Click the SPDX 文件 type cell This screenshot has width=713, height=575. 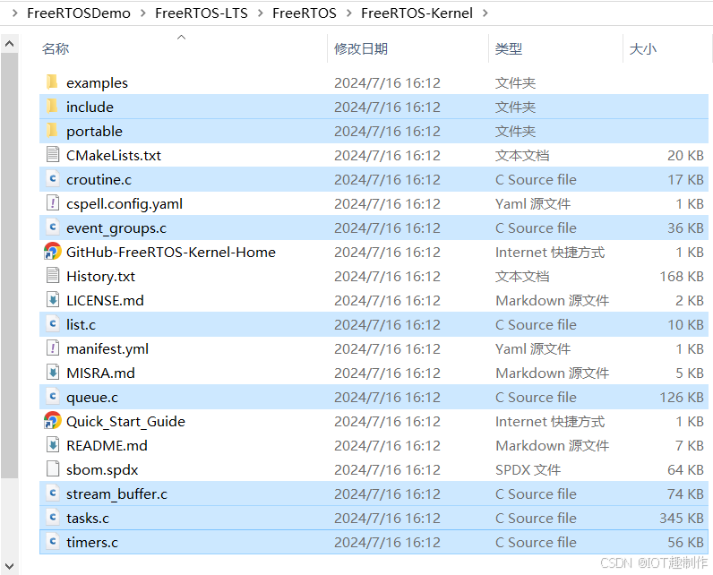[528, 469]
